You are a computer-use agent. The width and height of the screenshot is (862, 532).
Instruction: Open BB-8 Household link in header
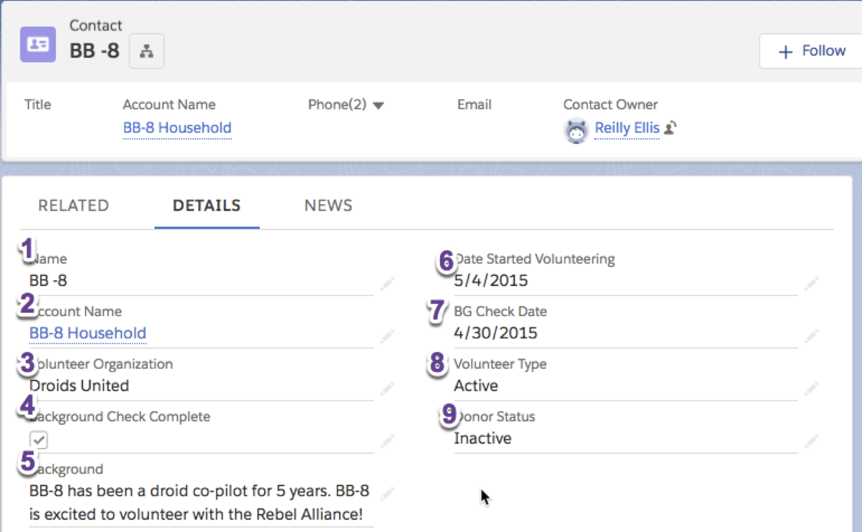coord(177,128)
